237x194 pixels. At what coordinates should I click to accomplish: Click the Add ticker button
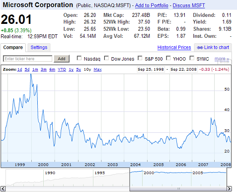click(x=62, y=59)
